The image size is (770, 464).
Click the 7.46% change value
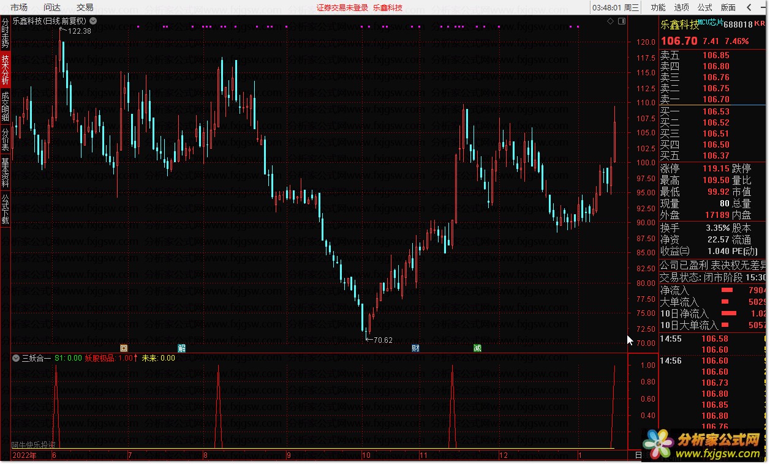tap(736, 41)
